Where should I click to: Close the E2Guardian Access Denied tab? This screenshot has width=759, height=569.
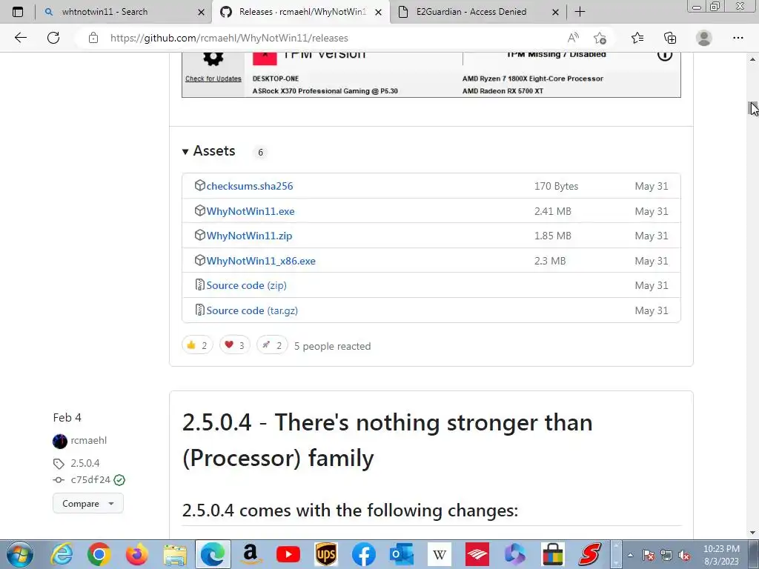pos(556,12)
